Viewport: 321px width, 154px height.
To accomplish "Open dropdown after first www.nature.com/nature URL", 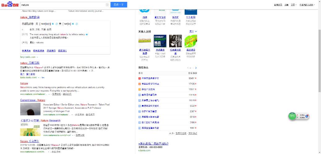I will pyautogui.click(x=49, y=94).
